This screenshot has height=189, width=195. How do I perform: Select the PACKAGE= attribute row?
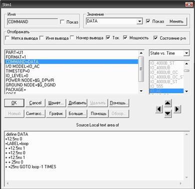pyautogui.click(x=71, y=90)
